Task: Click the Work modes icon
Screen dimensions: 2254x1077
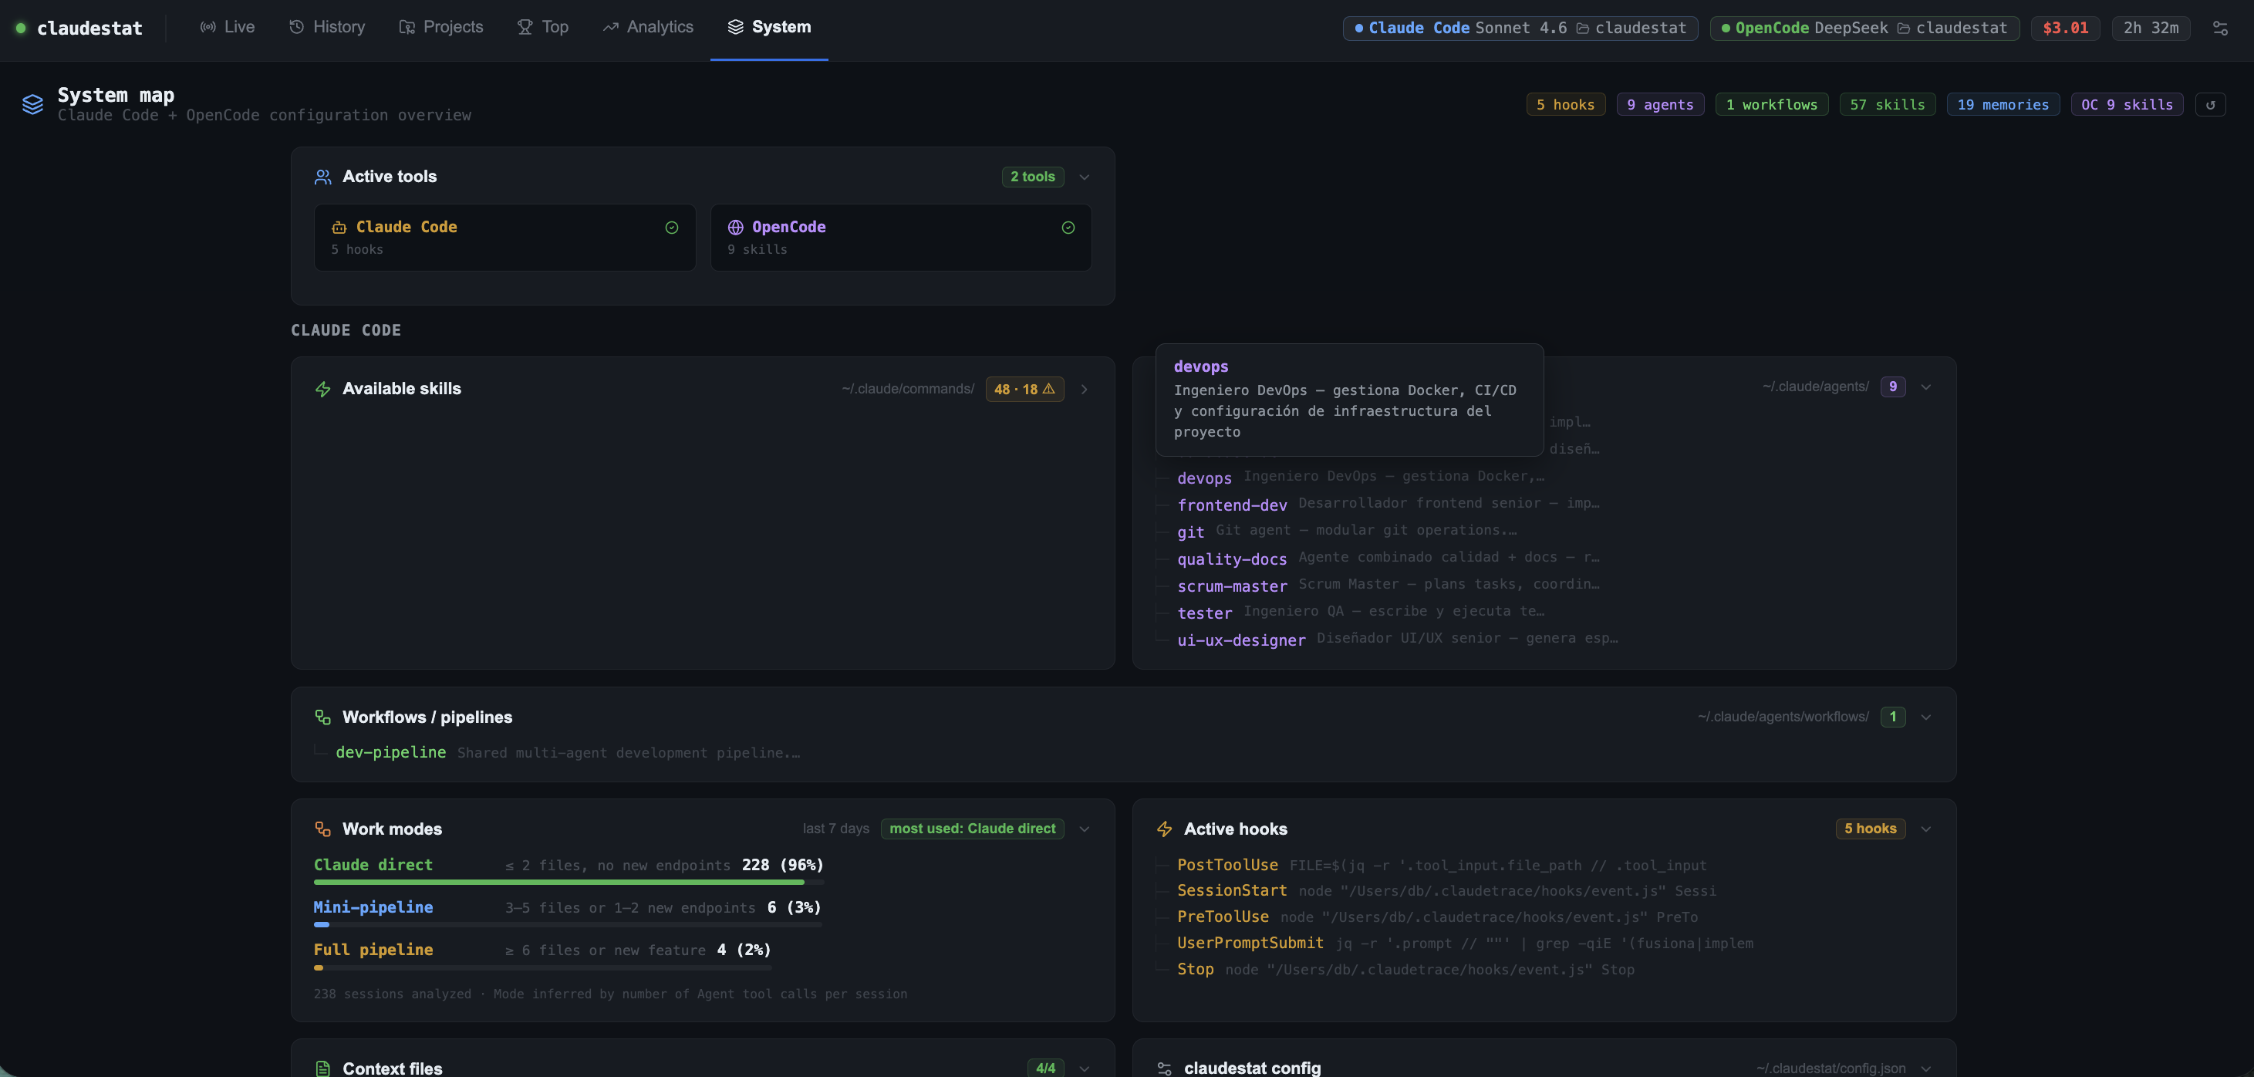Action: [323, 829]
